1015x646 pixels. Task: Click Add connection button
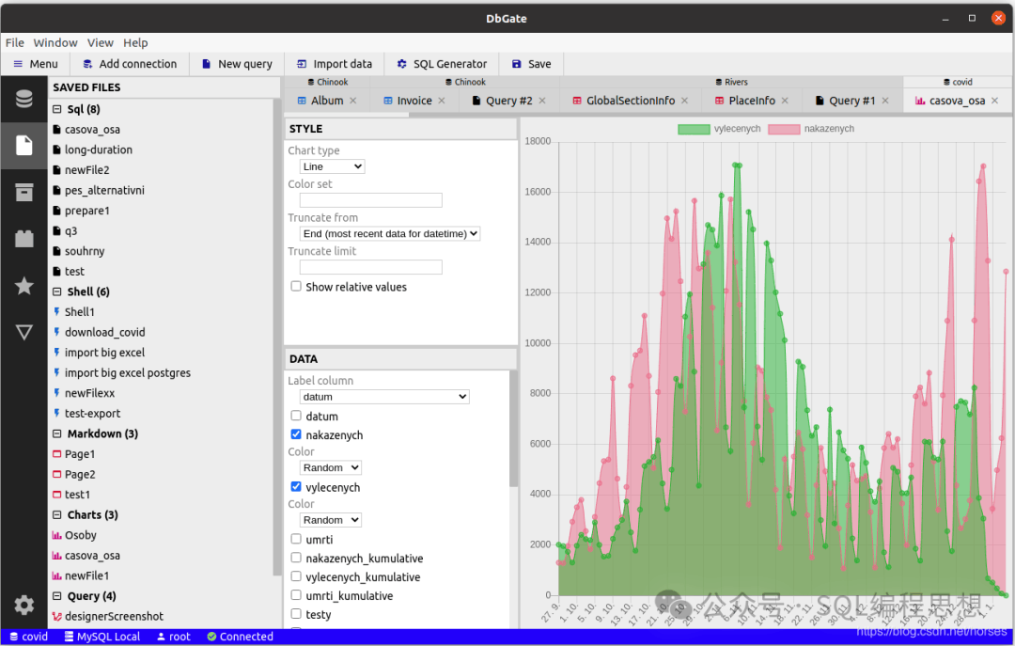tap(130, 64)
